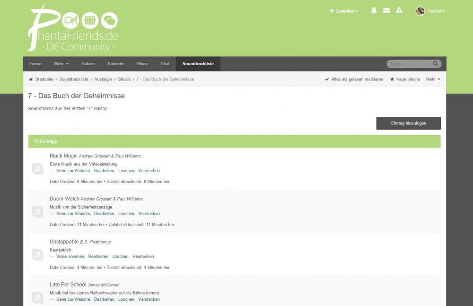Click Verstecken for Late For School
Viewport: 473px width, 306px height.
[x=149, y=299]
